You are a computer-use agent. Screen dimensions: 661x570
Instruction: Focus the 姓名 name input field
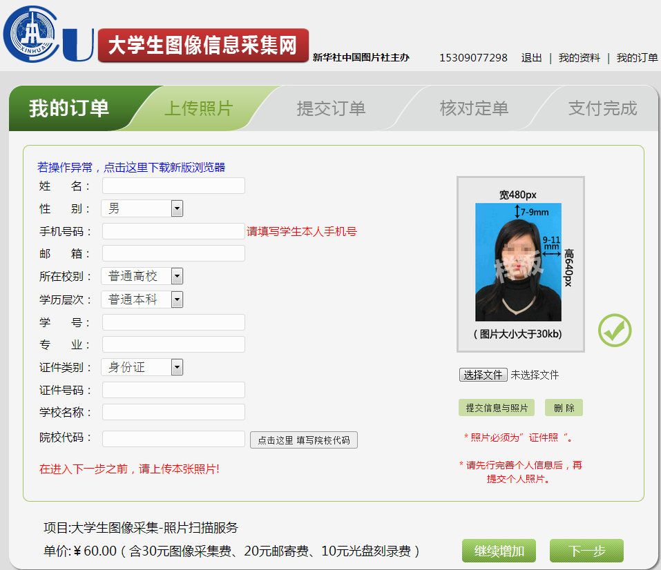(x=173, y=186)
